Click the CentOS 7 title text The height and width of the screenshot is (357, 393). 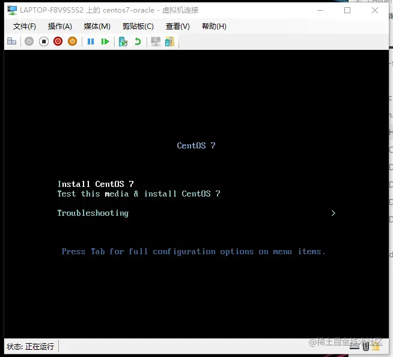[x=196, y=145]
